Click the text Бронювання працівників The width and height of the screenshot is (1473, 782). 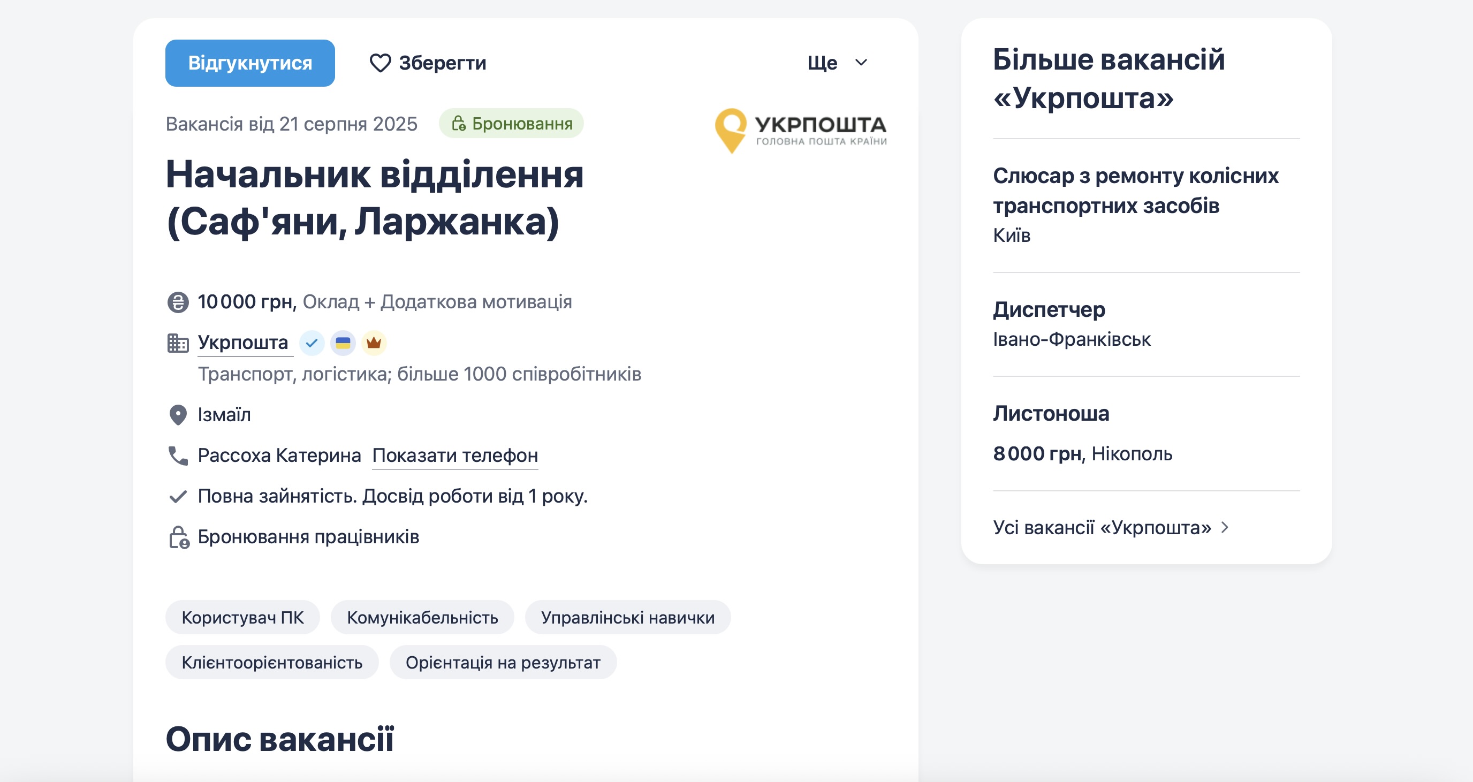pyautogui.click(x=309, y=537)
